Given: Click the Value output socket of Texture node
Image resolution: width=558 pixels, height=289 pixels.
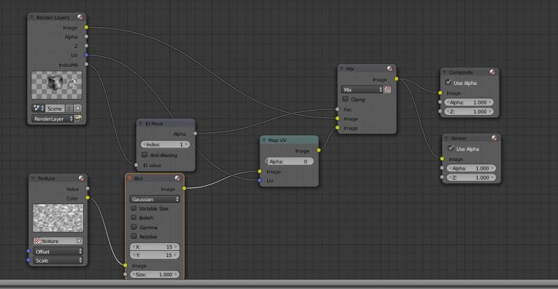Looking at the screenshot, I should coord(88,189).
